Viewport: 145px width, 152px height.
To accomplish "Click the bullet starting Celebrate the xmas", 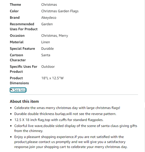I will click(x=67, y=108).
